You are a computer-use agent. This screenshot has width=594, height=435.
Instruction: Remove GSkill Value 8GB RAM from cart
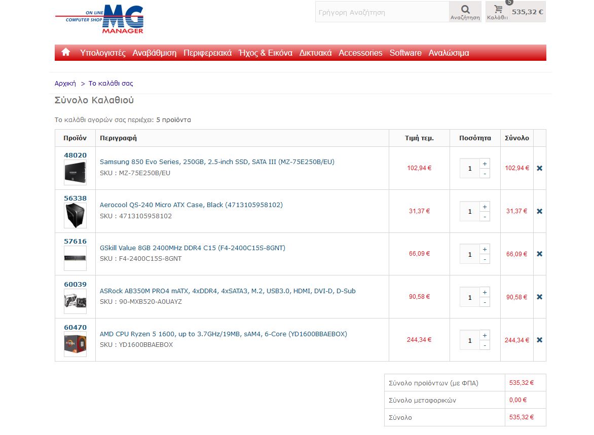point(539,254)
